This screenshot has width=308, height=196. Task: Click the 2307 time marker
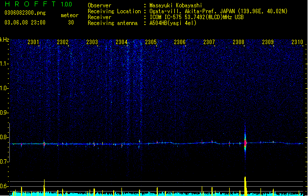209,42
